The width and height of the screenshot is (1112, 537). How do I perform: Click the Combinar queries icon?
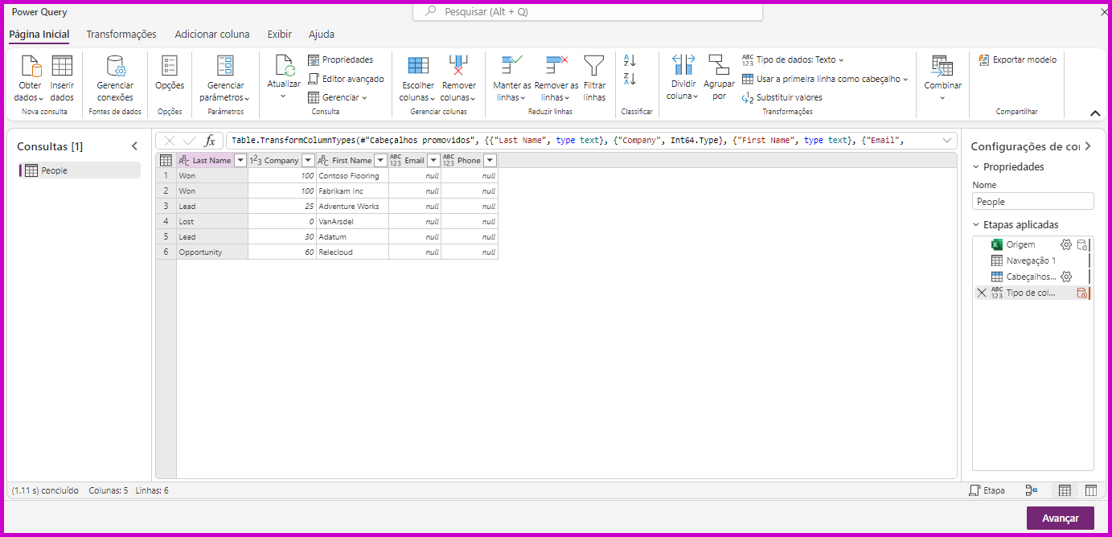tap(942, 66)
